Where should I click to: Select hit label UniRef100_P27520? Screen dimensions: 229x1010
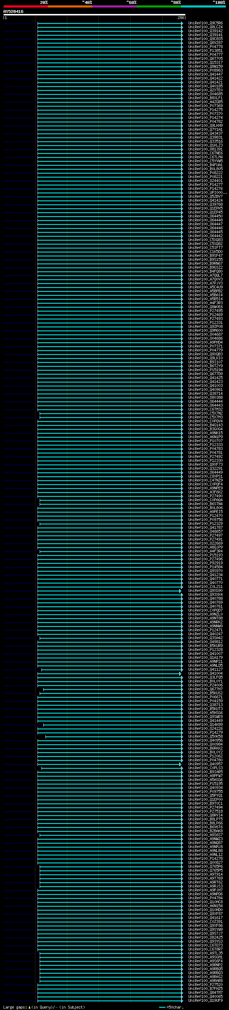click(205, 985)
